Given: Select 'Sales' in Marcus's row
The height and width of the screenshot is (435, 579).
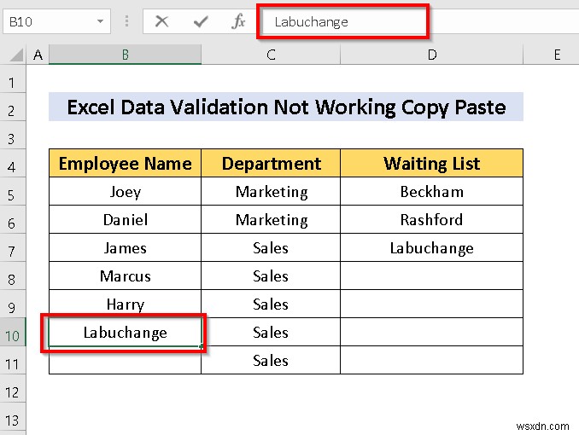Looking at the screenshot, I should [271, 275].
